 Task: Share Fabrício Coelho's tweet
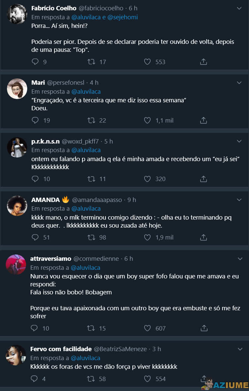204,62
